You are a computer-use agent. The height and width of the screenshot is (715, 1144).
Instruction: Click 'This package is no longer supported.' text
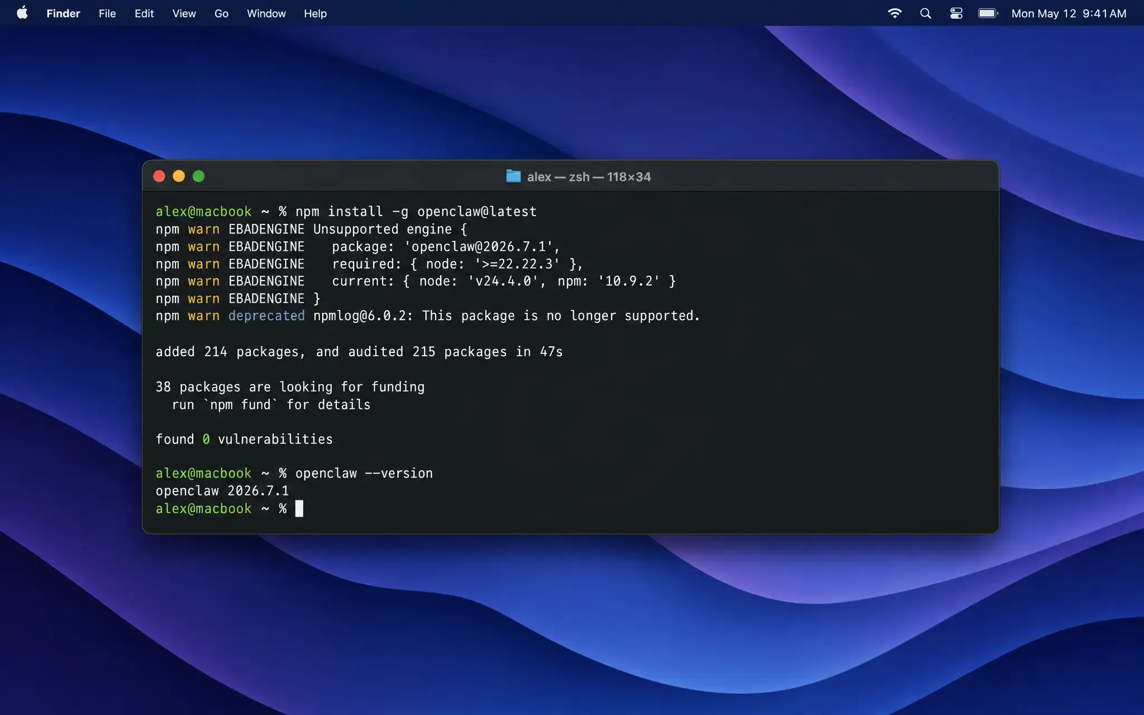(561, 316)
